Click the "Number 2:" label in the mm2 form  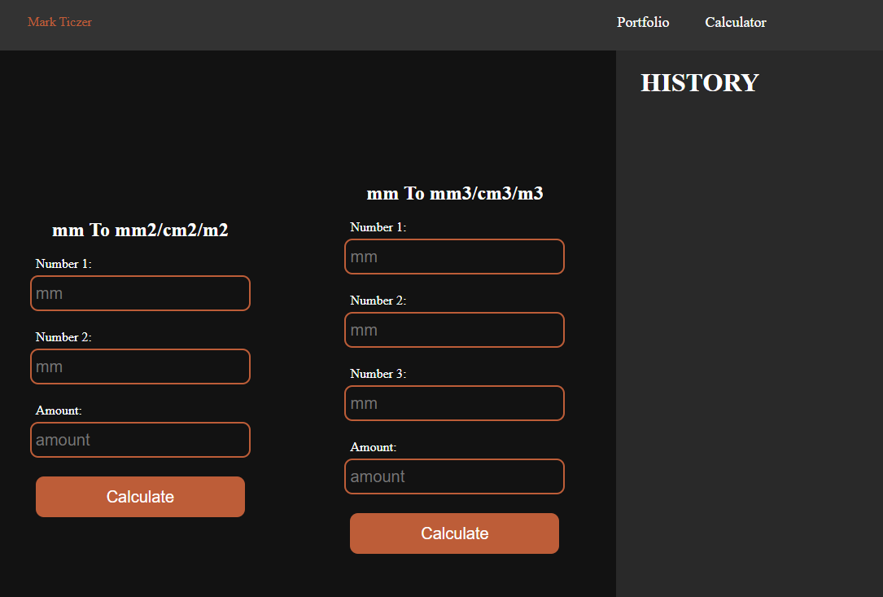point(63,337)
